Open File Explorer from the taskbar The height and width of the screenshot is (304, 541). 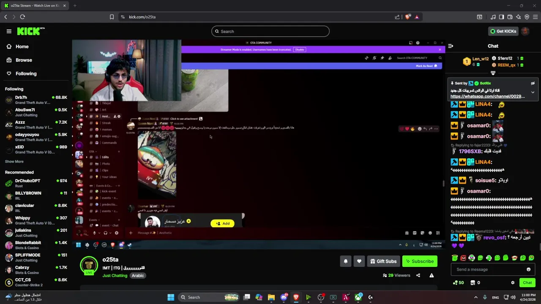point(271,297)
